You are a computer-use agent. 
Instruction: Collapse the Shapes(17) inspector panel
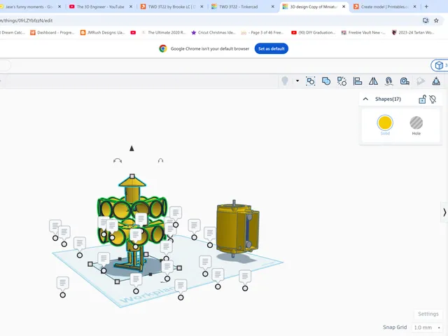365,99
